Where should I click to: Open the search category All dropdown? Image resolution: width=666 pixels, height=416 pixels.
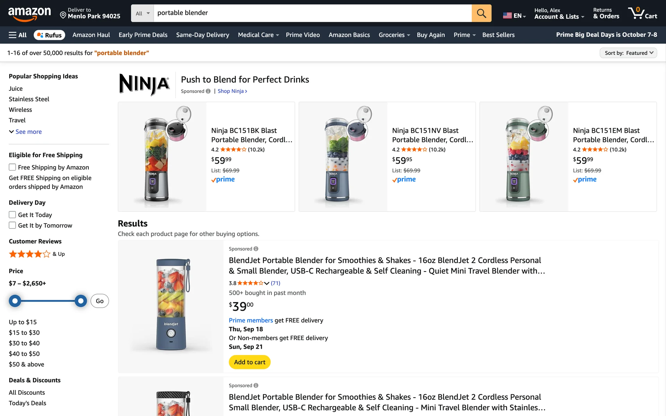[x=143, y=13]
